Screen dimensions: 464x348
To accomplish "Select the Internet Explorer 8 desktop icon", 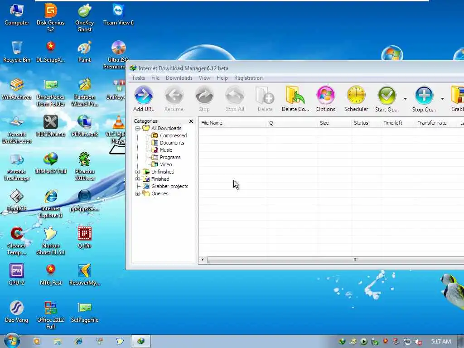I will pos(51,204).
